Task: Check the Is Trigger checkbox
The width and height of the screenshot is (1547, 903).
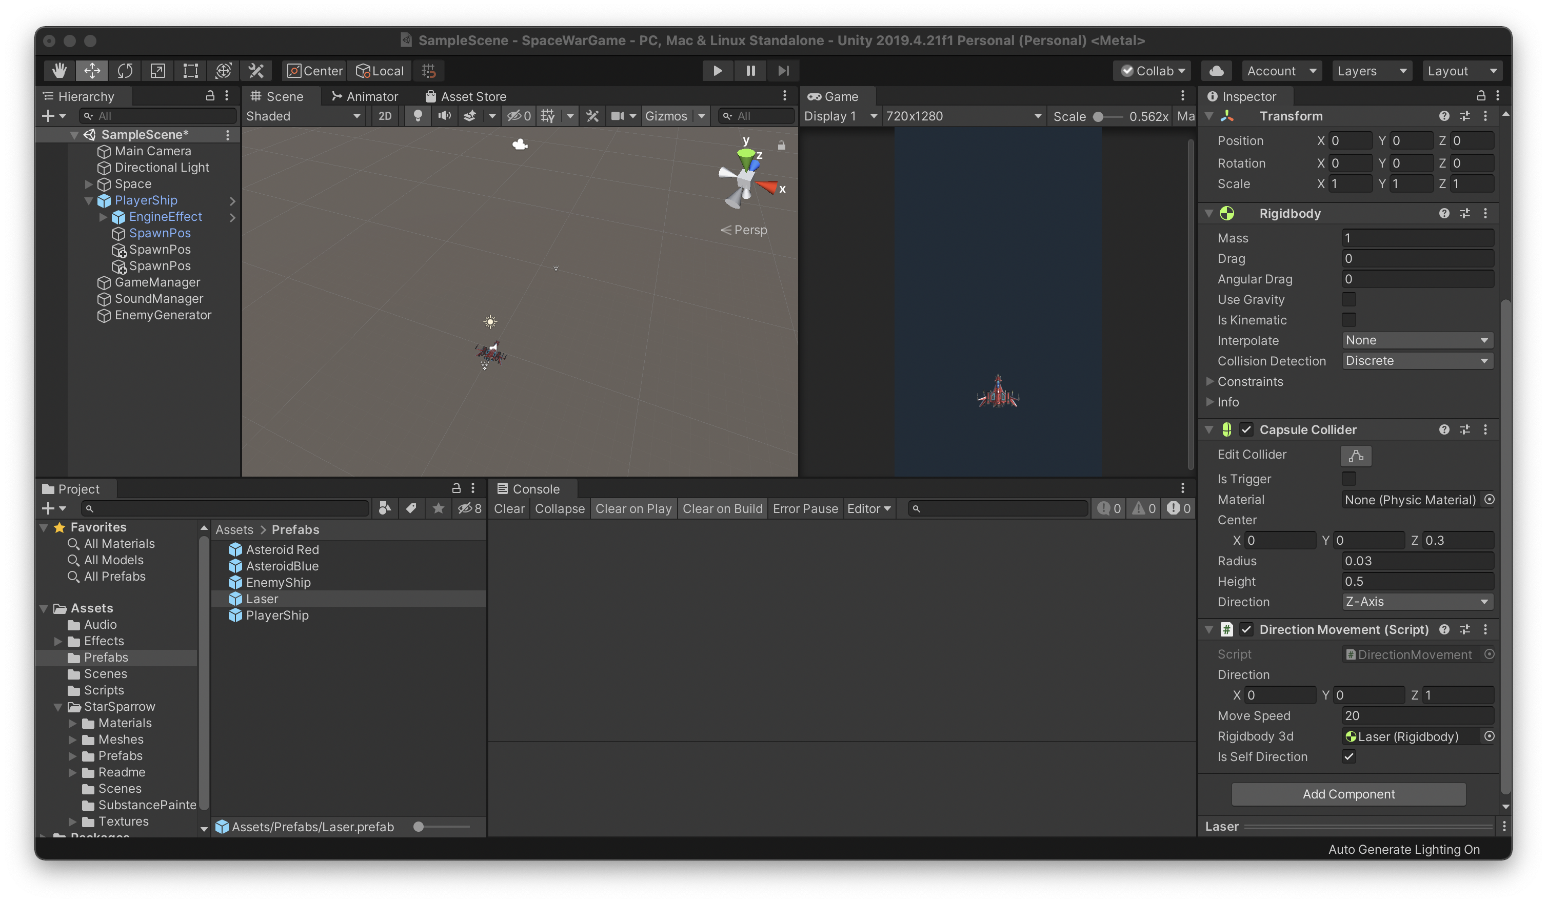Action: (x=1348, y=479)
